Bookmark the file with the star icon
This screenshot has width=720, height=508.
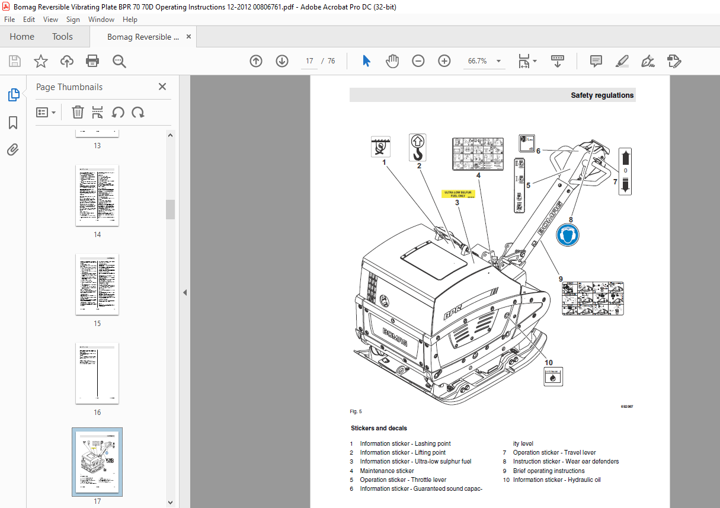40,61
